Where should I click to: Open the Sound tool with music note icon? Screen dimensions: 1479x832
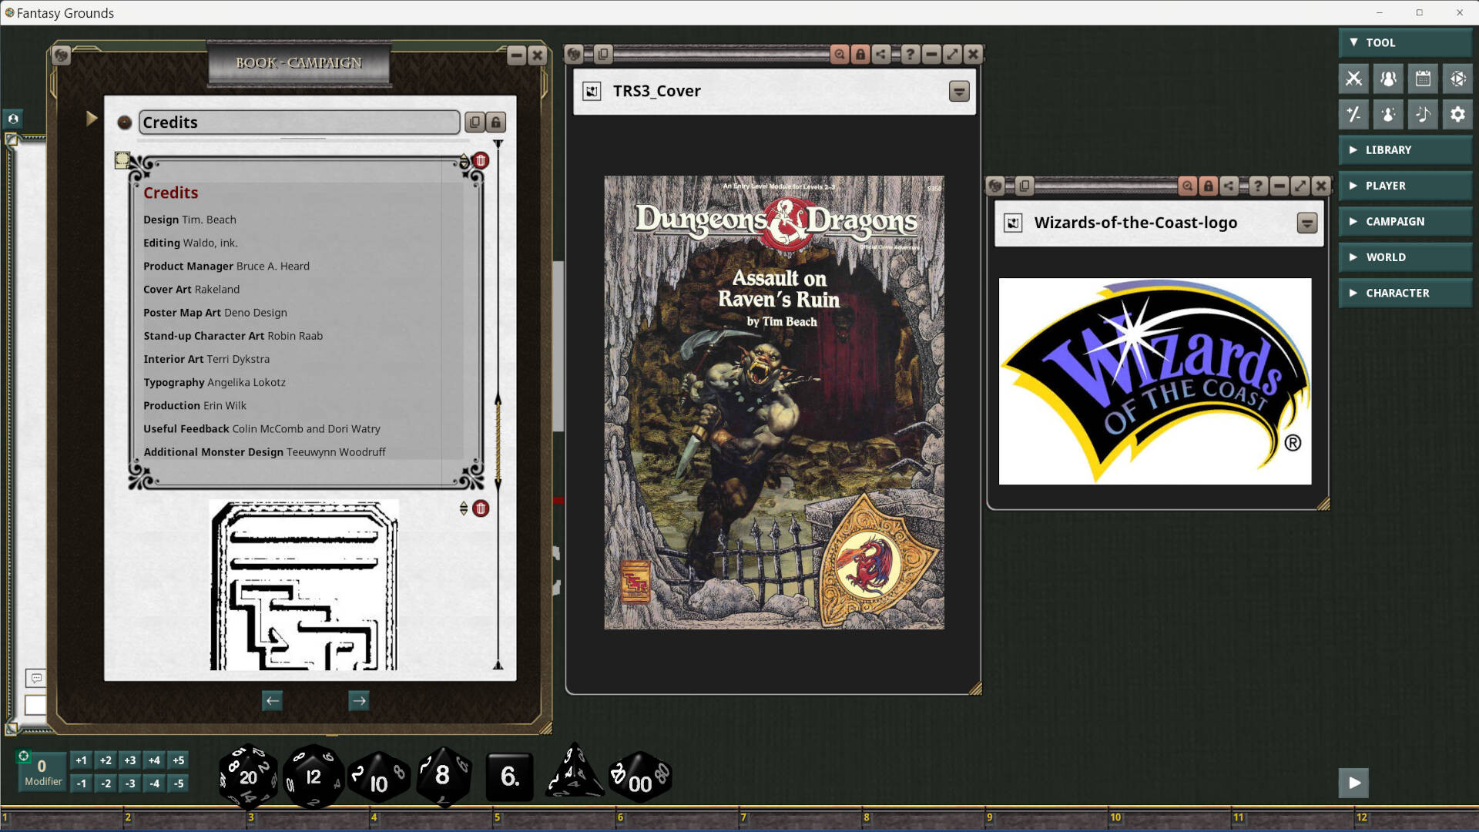(1424, 114)
